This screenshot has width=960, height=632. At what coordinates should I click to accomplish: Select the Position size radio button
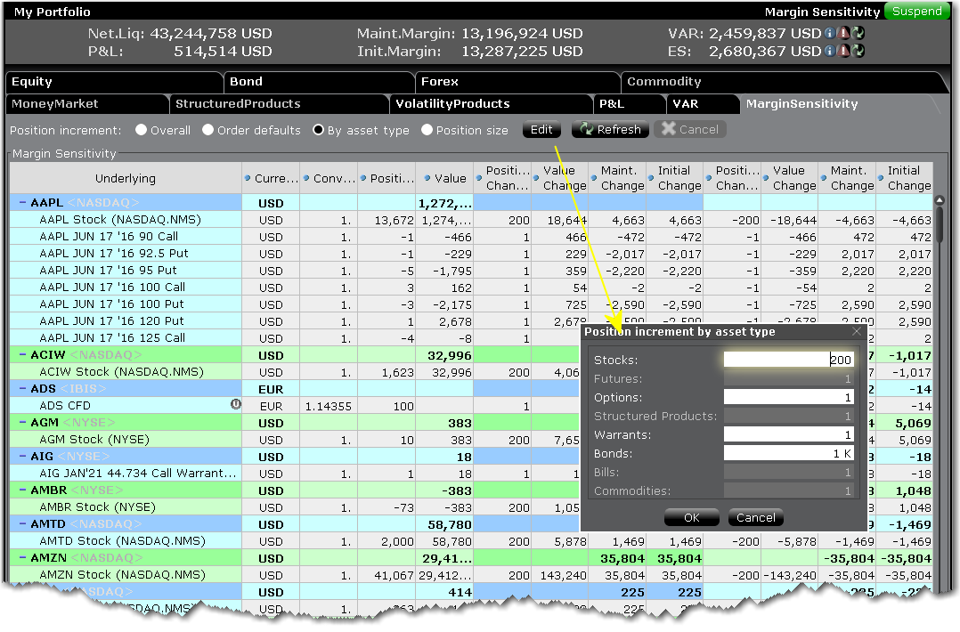427,130
